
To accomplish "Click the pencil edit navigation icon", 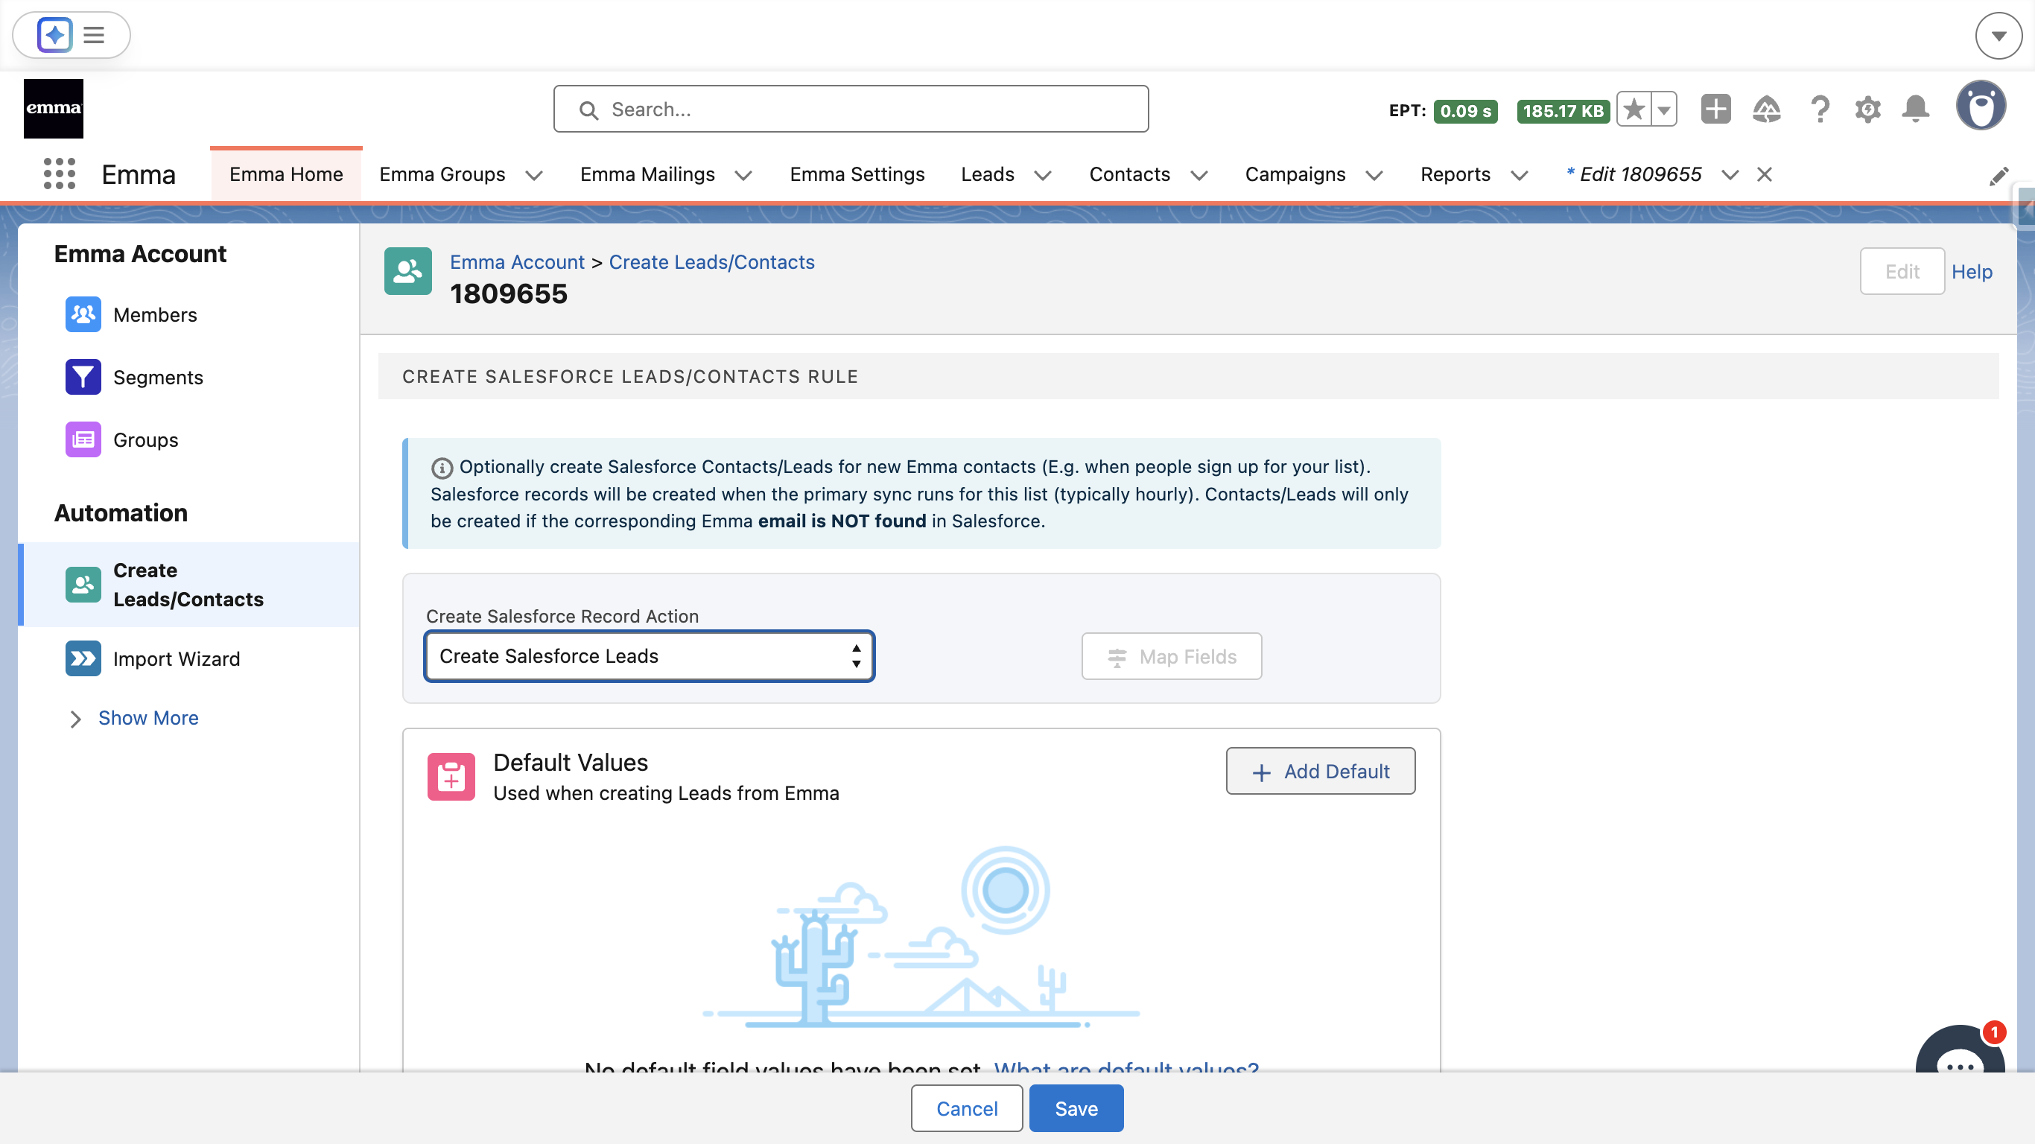I will [1999, 177].
